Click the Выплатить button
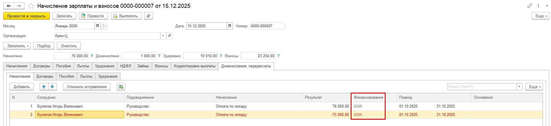This screenshot has width=551, height=126. (126, 16)
